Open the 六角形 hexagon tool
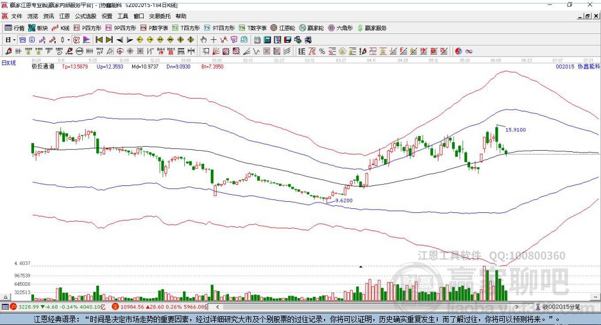This screenshot has height=325, width=601. click(340, 28)
